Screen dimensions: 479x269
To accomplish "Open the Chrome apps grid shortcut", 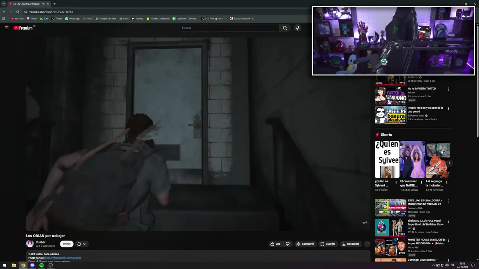I will tap(4, 19).
